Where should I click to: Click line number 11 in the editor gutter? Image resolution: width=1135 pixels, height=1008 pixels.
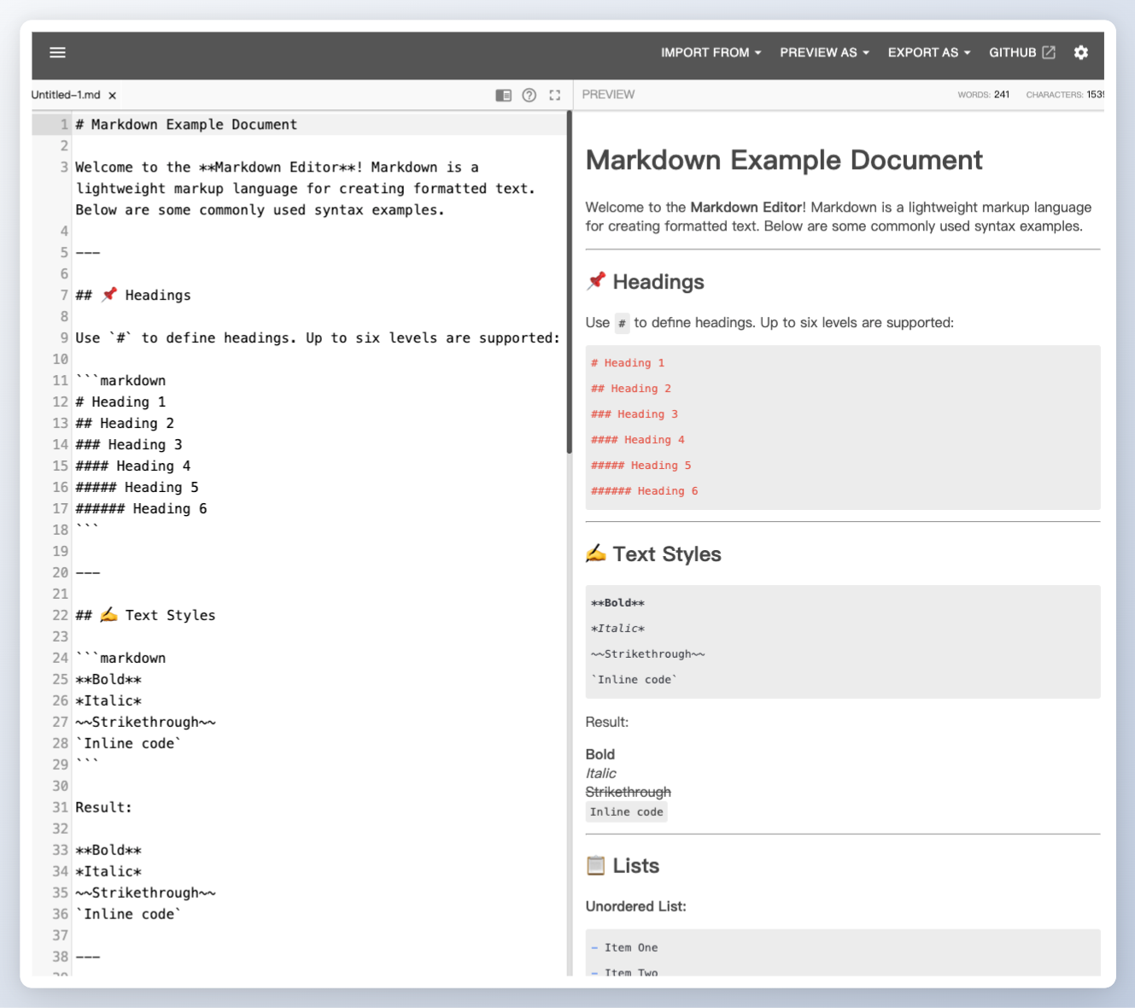(59, 380)
